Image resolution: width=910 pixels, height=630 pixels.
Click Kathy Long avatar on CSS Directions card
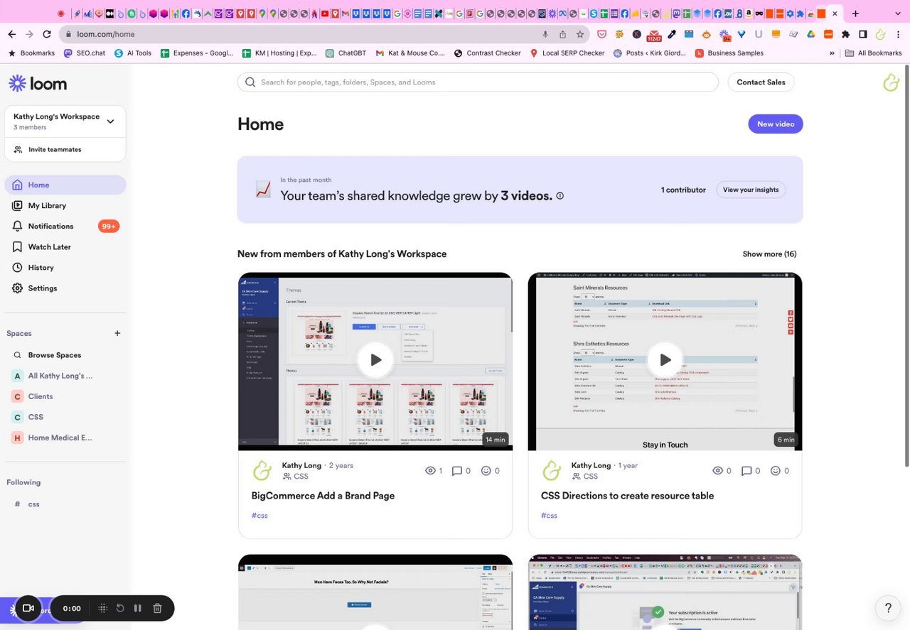pos(552,470)
